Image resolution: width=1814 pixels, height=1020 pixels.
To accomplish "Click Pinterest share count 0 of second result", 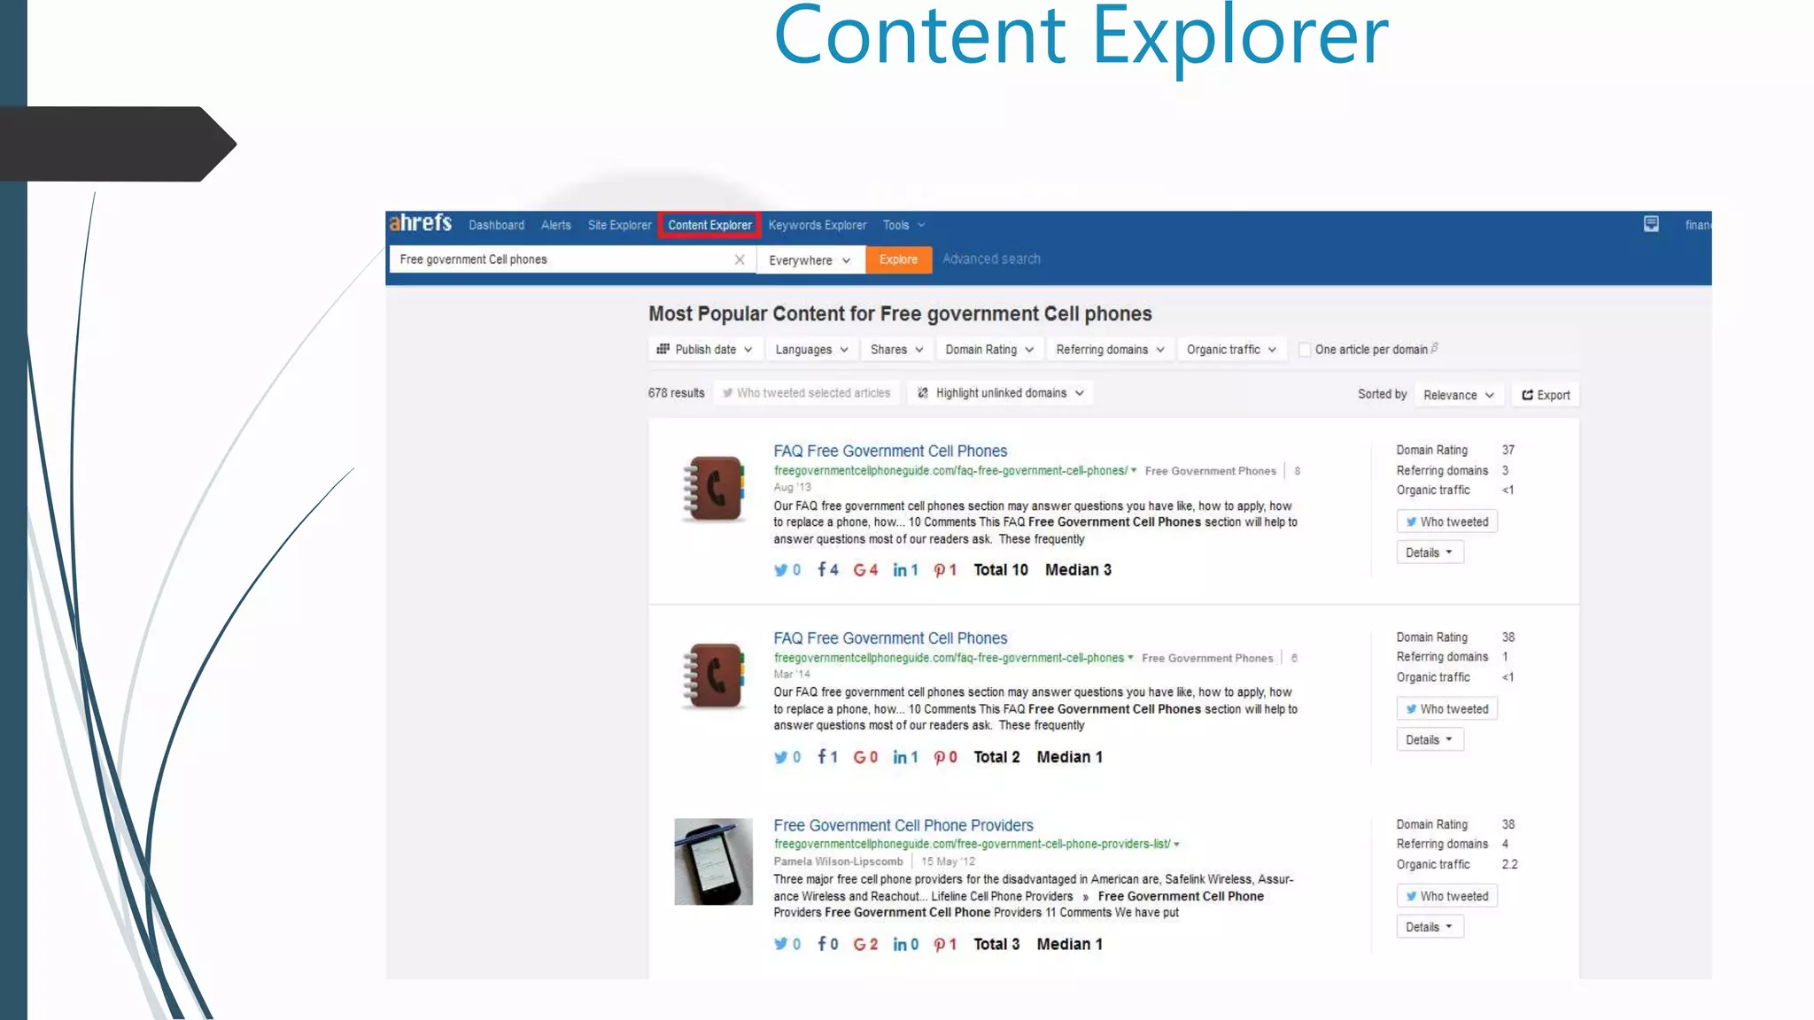I will point(945,757).
